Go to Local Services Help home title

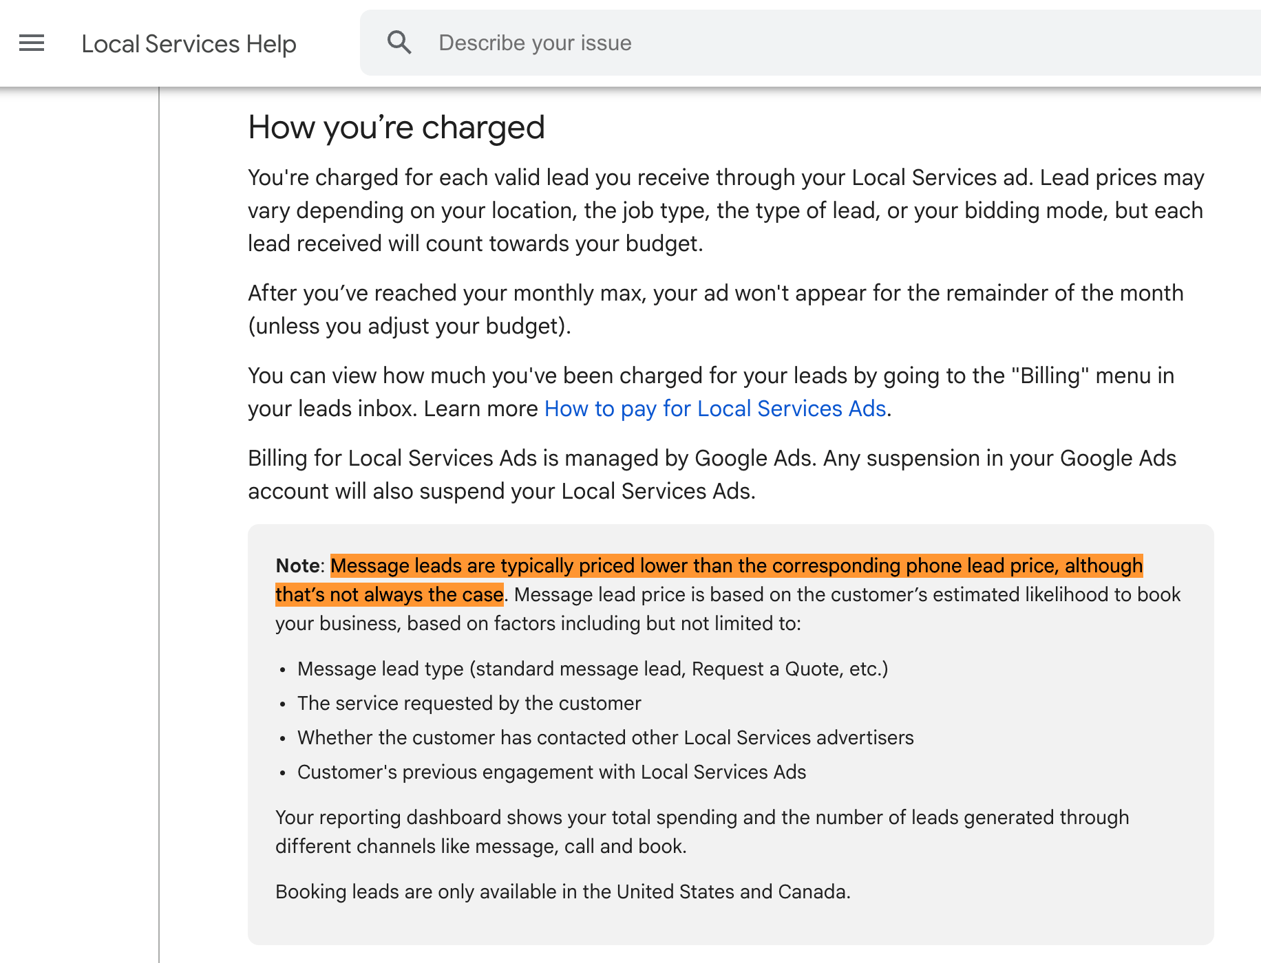[x=189, y=44]
